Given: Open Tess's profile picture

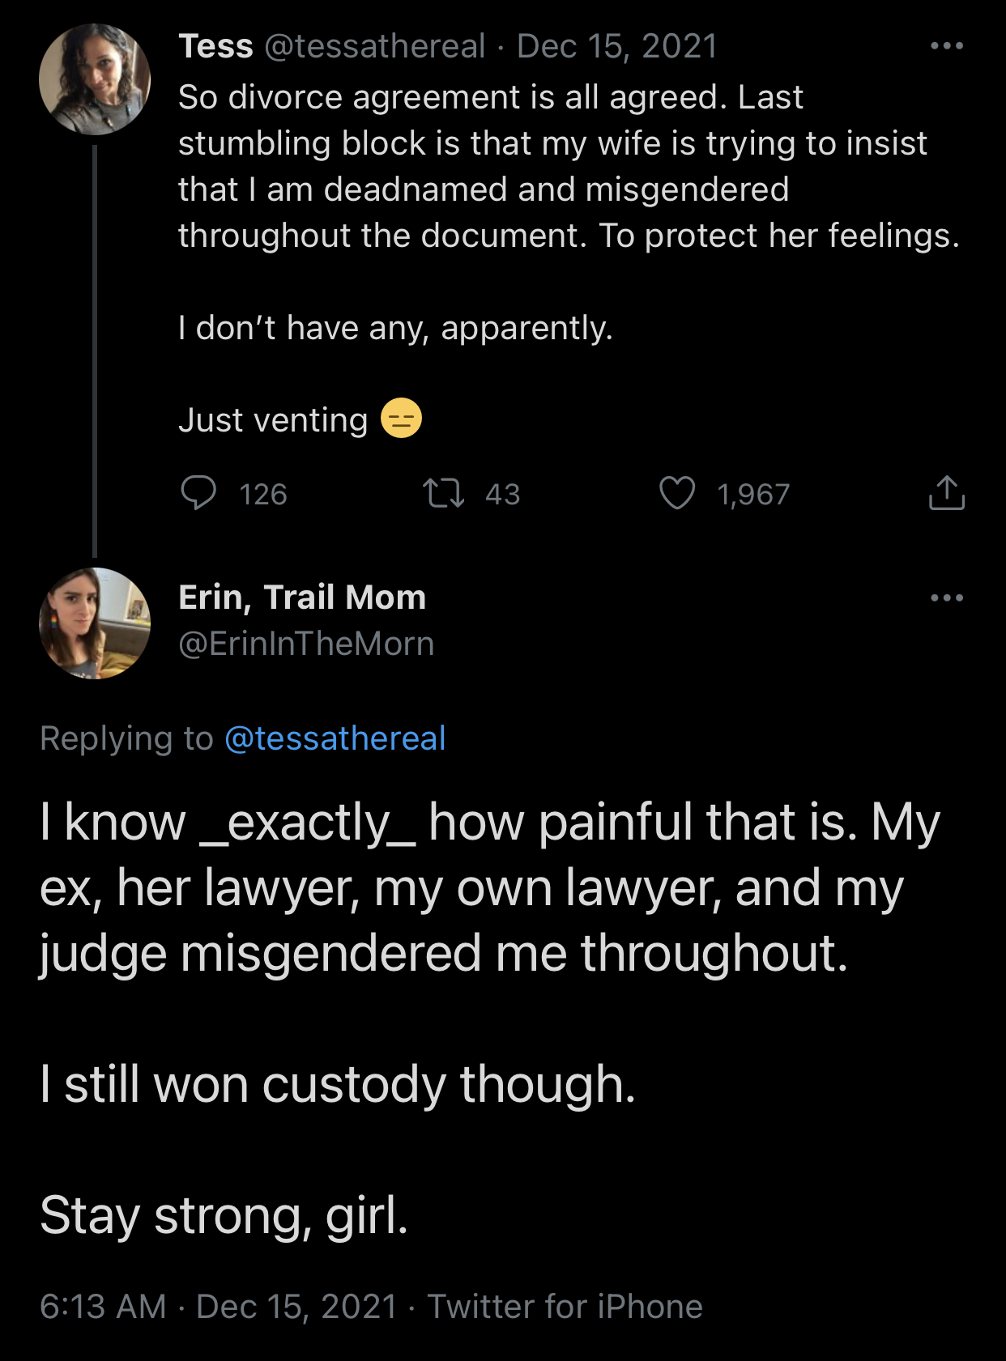Looking at the screenshot, I should coord(95,79).
